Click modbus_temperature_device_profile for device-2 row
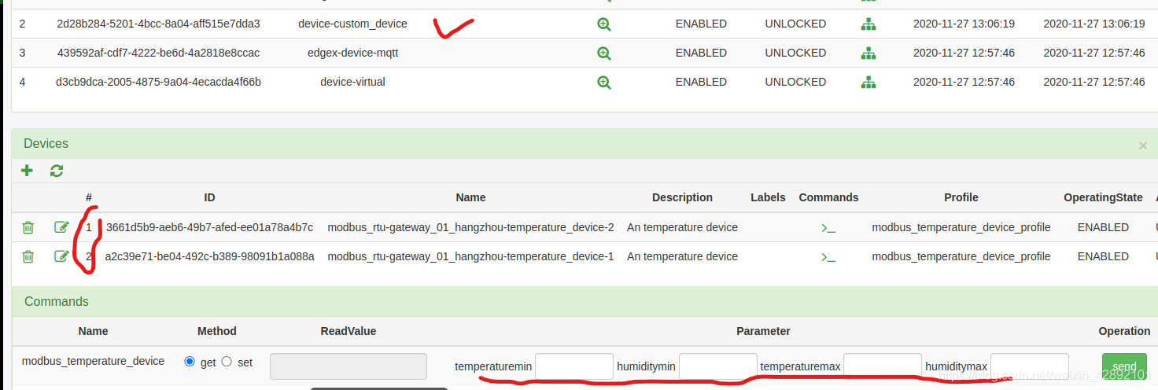The height and width of the screenshot is (390, 1158). click(961, 227)
